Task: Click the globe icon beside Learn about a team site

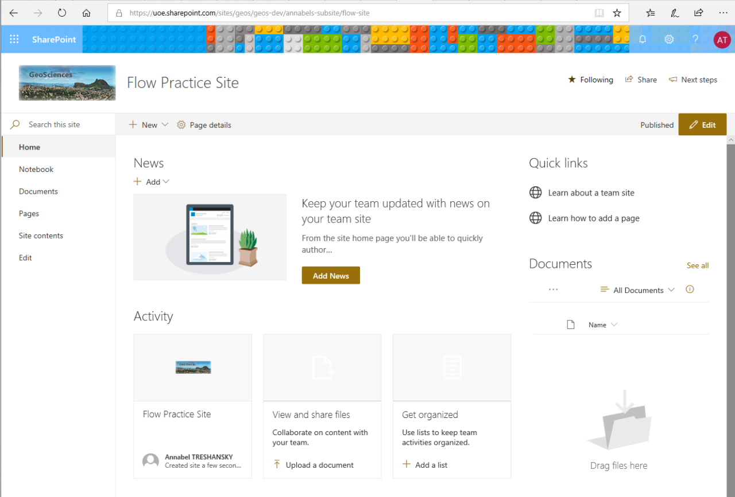Action: tap(535, 193)
